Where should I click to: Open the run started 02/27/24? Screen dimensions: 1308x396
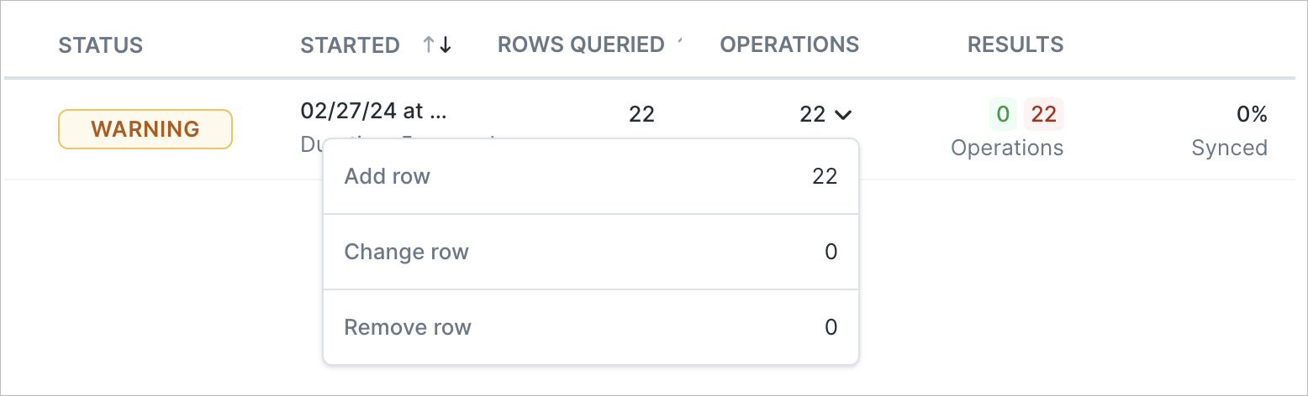[x=374, y=111]
